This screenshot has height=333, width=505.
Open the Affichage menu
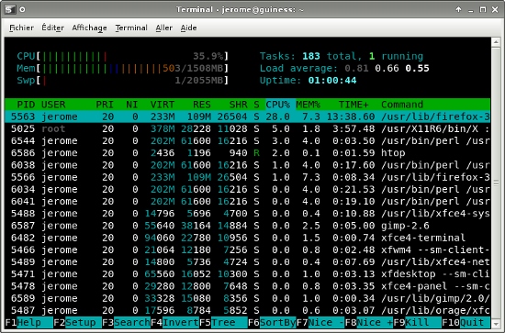[x=89, y=28]
